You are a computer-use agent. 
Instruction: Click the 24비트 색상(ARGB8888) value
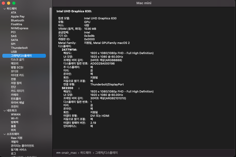pyautogui.click(x=106, y=60)
